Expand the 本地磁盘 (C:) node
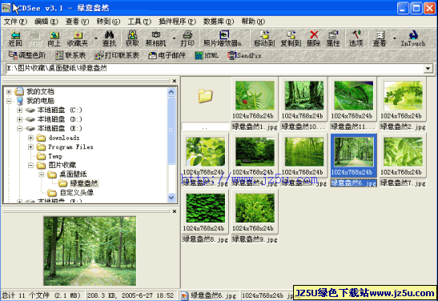The image size is (438, 301). 19,110
